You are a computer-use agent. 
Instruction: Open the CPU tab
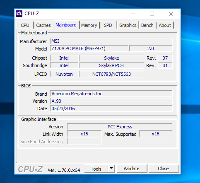[x=25, y=25]
